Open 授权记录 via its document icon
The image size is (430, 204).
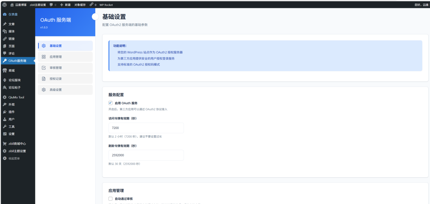(x=43, y=78)
